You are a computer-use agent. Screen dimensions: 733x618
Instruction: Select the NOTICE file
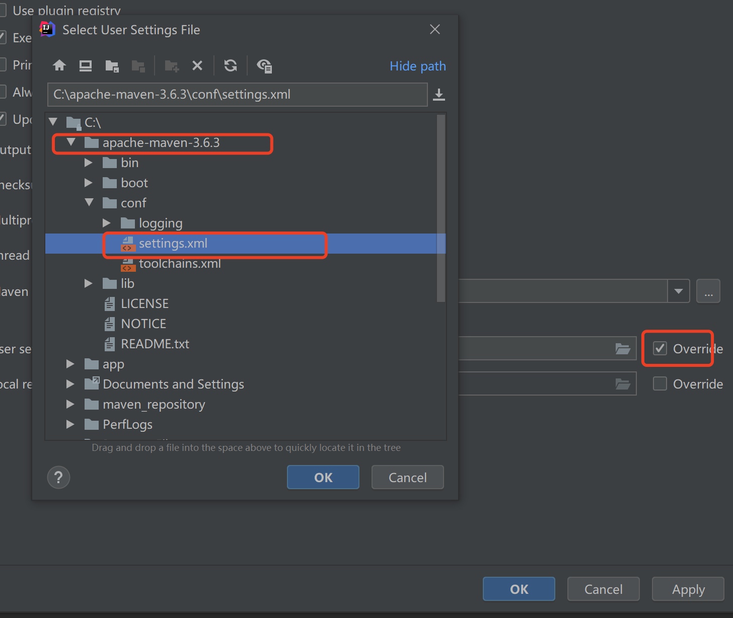click(246, 324)
